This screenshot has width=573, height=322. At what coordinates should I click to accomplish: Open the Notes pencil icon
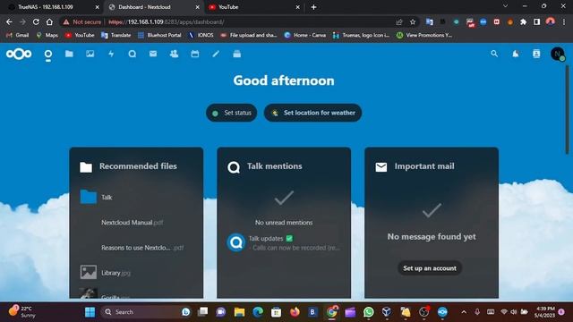[x=216, y=54]
